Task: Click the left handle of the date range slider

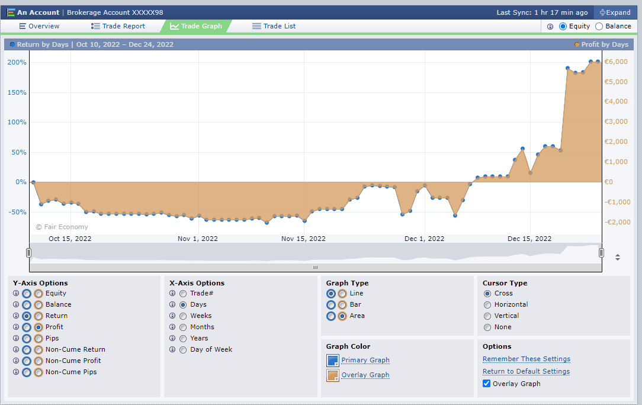Action: click(x=28, y=252)
